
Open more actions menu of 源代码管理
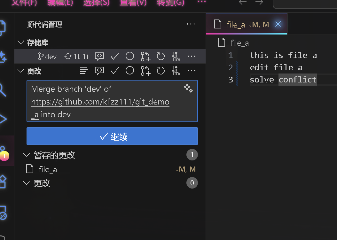pyautogui.click(x=191, y=24)
